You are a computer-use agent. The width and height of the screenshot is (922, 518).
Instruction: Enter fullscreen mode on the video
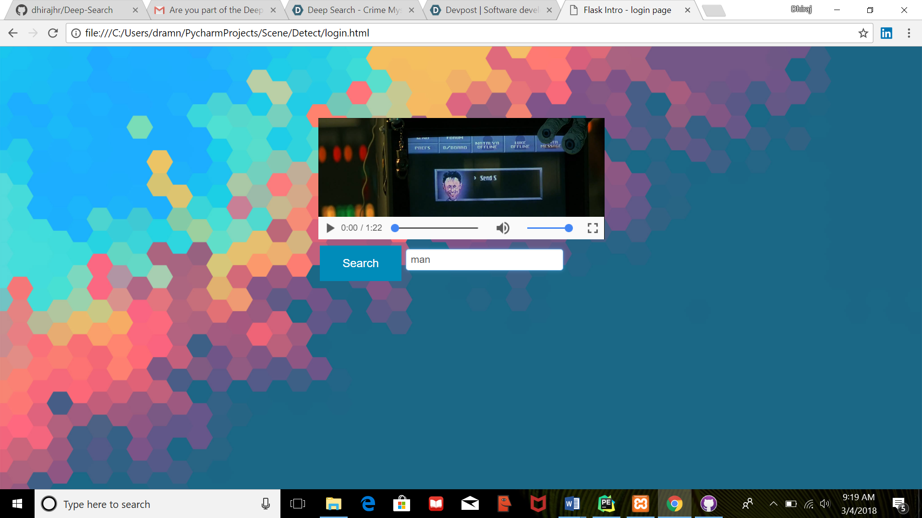point(593,228)
